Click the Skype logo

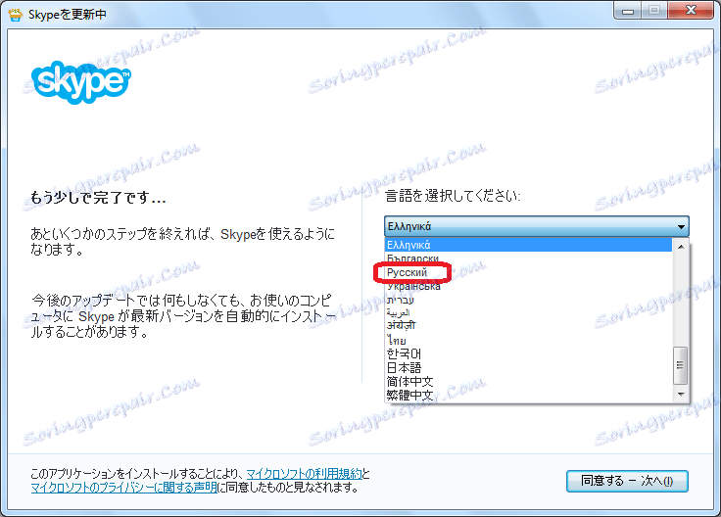point(81,82)
